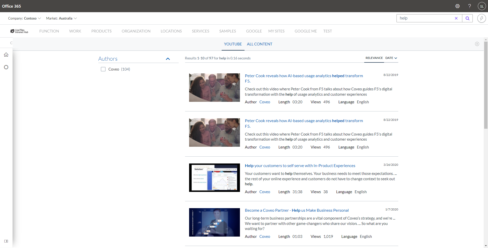
Task: Collapse the Authors facet
Action: [x=168, y=59]
